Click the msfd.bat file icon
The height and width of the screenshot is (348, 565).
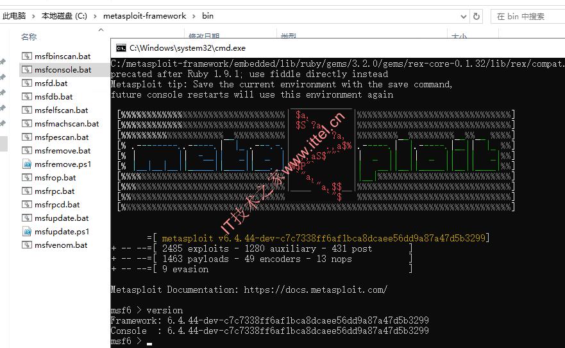[27, 83]
